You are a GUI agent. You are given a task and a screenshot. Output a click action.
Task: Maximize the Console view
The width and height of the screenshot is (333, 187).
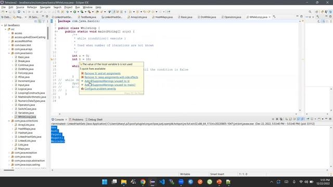[330, 119]
